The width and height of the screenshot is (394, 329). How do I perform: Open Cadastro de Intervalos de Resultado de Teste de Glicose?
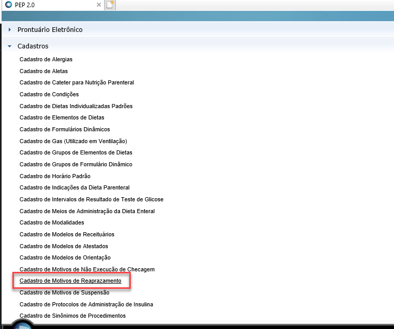coord(92,199)
